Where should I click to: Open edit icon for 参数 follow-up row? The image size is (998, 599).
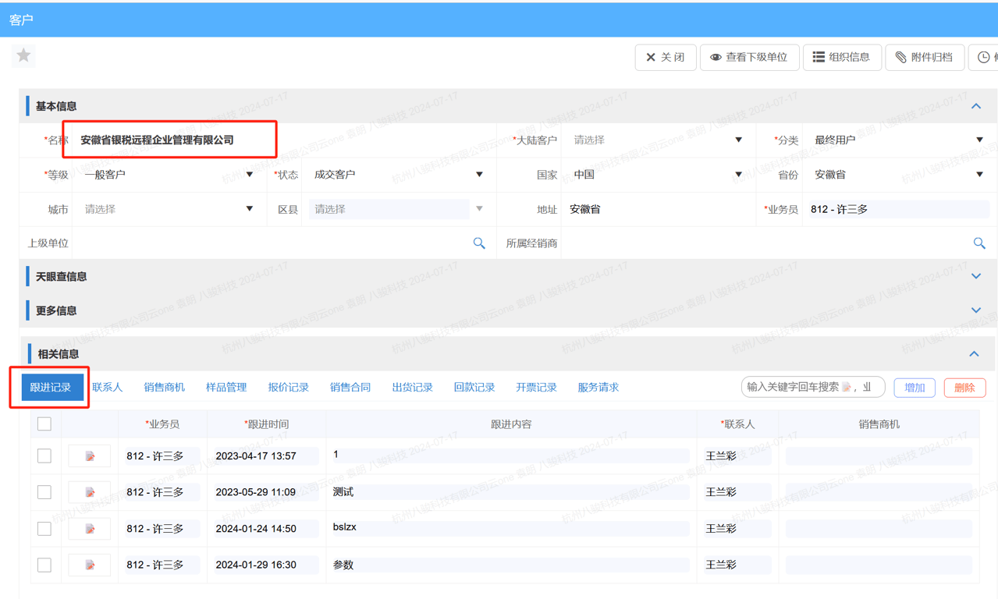point(90,565)
